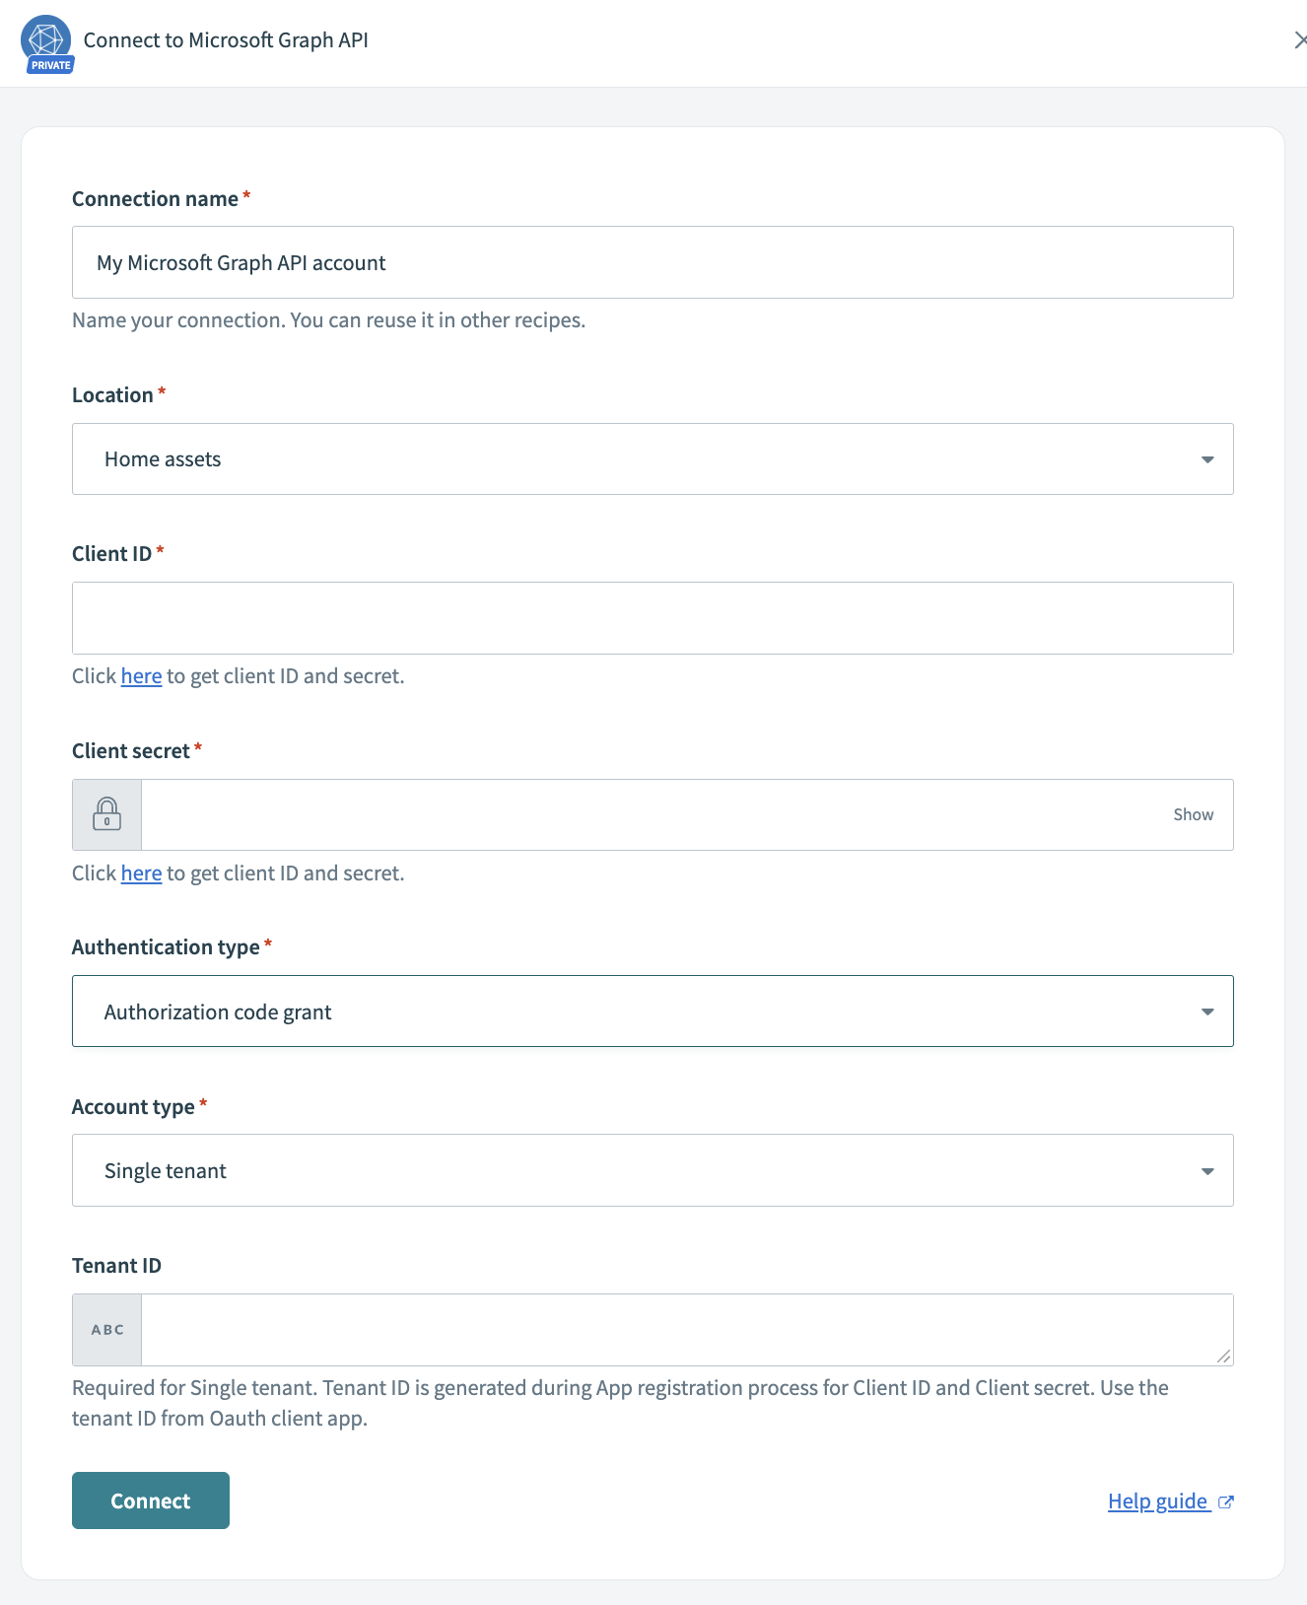
Task: Click the Connect button
Action: pos(150,1500)
